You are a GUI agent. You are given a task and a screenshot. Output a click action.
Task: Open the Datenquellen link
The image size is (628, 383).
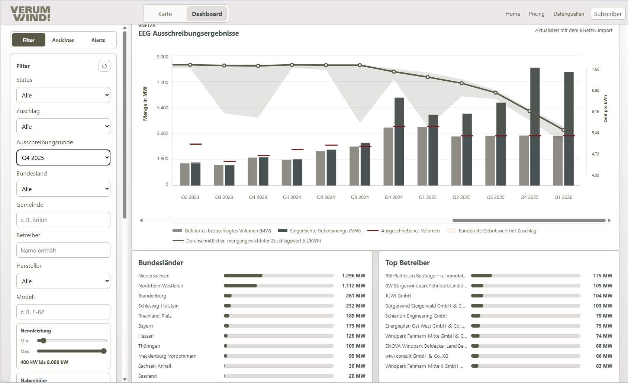click(x=569, y=14)
